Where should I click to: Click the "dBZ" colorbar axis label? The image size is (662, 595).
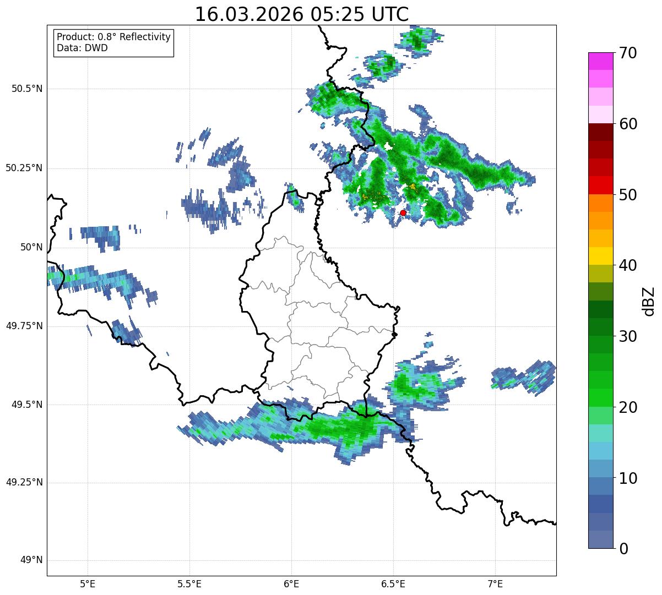pyautogui.click(x=649, y=301)
